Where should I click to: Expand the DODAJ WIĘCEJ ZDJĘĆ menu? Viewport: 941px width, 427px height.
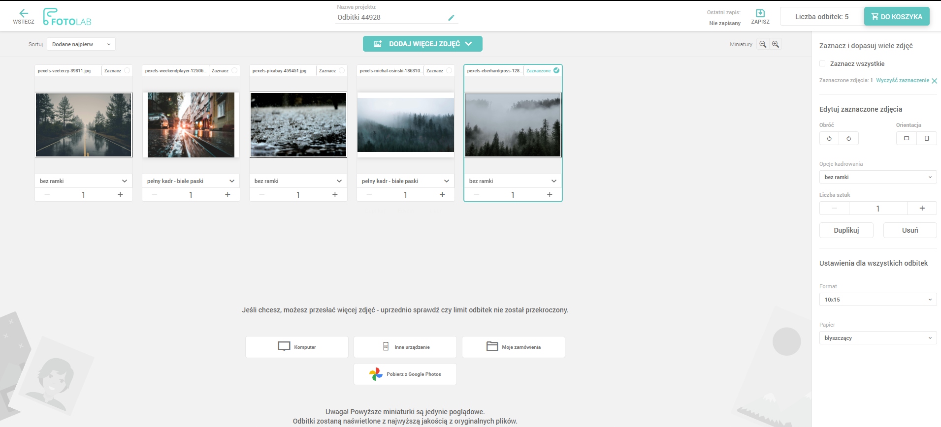click(422, 44)
